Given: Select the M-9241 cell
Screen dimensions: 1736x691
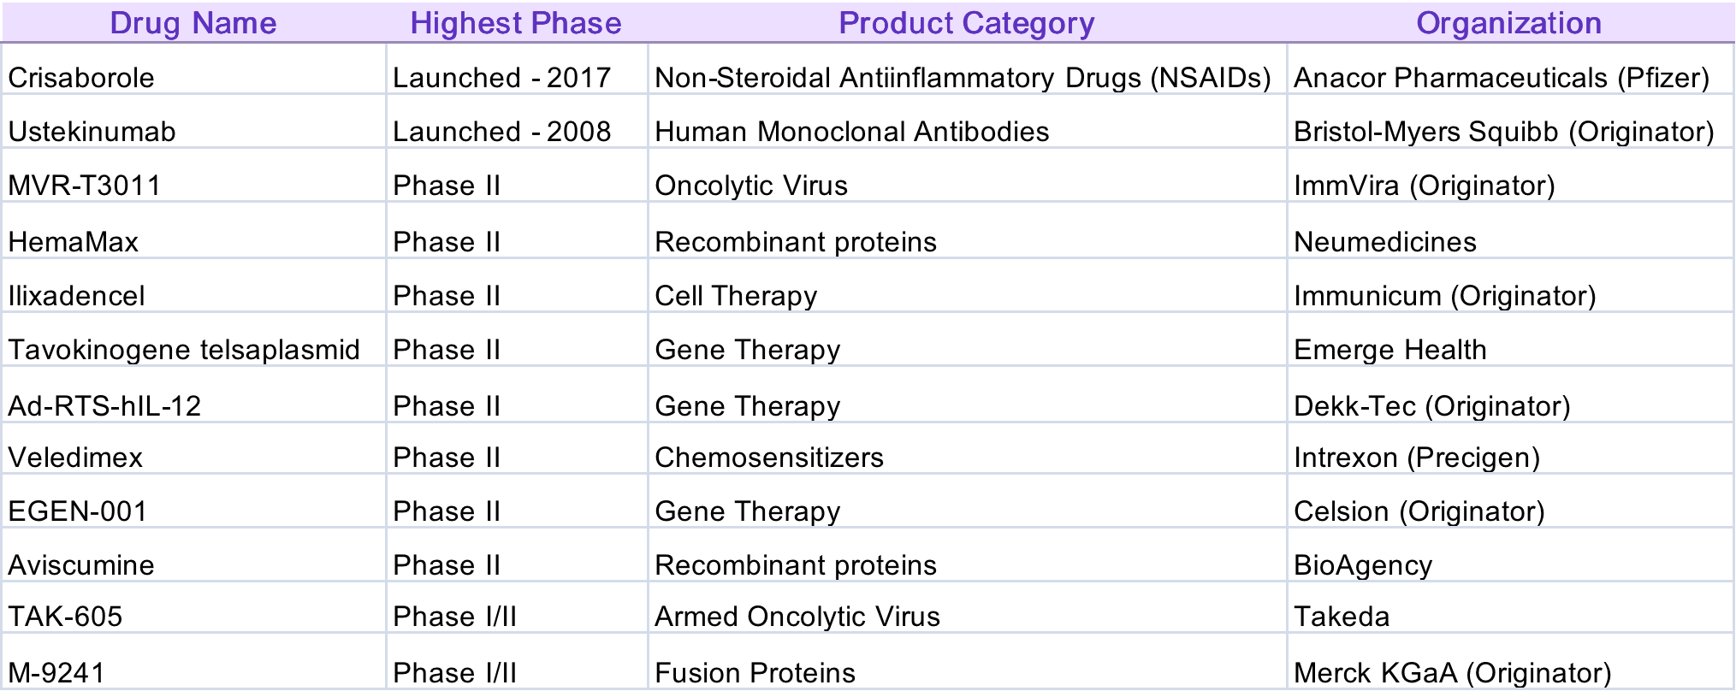Looking at the screenshot, I should pos(56,673).
